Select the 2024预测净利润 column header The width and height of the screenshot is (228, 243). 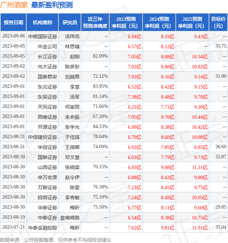[x=159, y=23]
